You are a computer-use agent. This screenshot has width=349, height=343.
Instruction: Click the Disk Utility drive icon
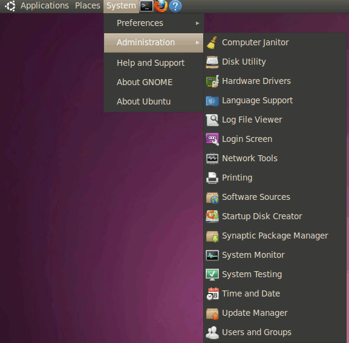click(212, 62)
